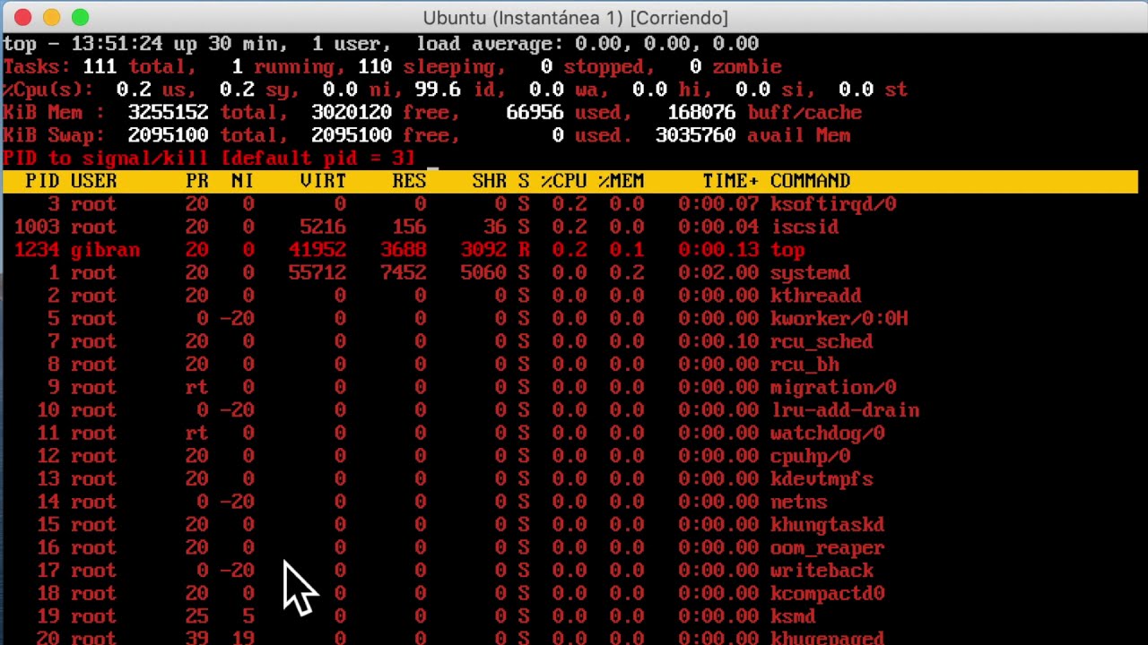Click the memory free value 3020120
This screenshot has height=645, width=1148.
352,113
